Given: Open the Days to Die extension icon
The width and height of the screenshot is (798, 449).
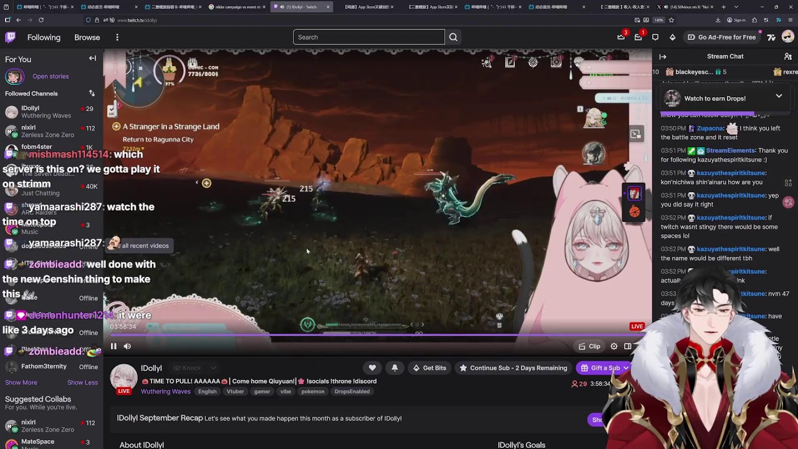Looking at the screenshot, I should pos(634,193).
